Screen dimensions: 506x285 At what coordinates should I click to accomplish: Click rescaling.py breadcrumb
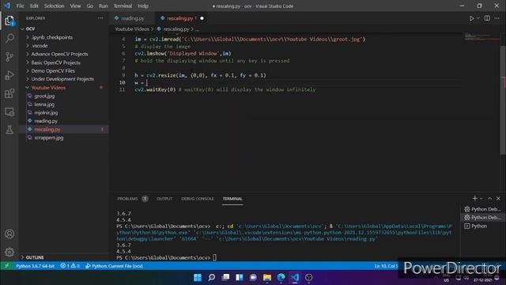point(176,29)
